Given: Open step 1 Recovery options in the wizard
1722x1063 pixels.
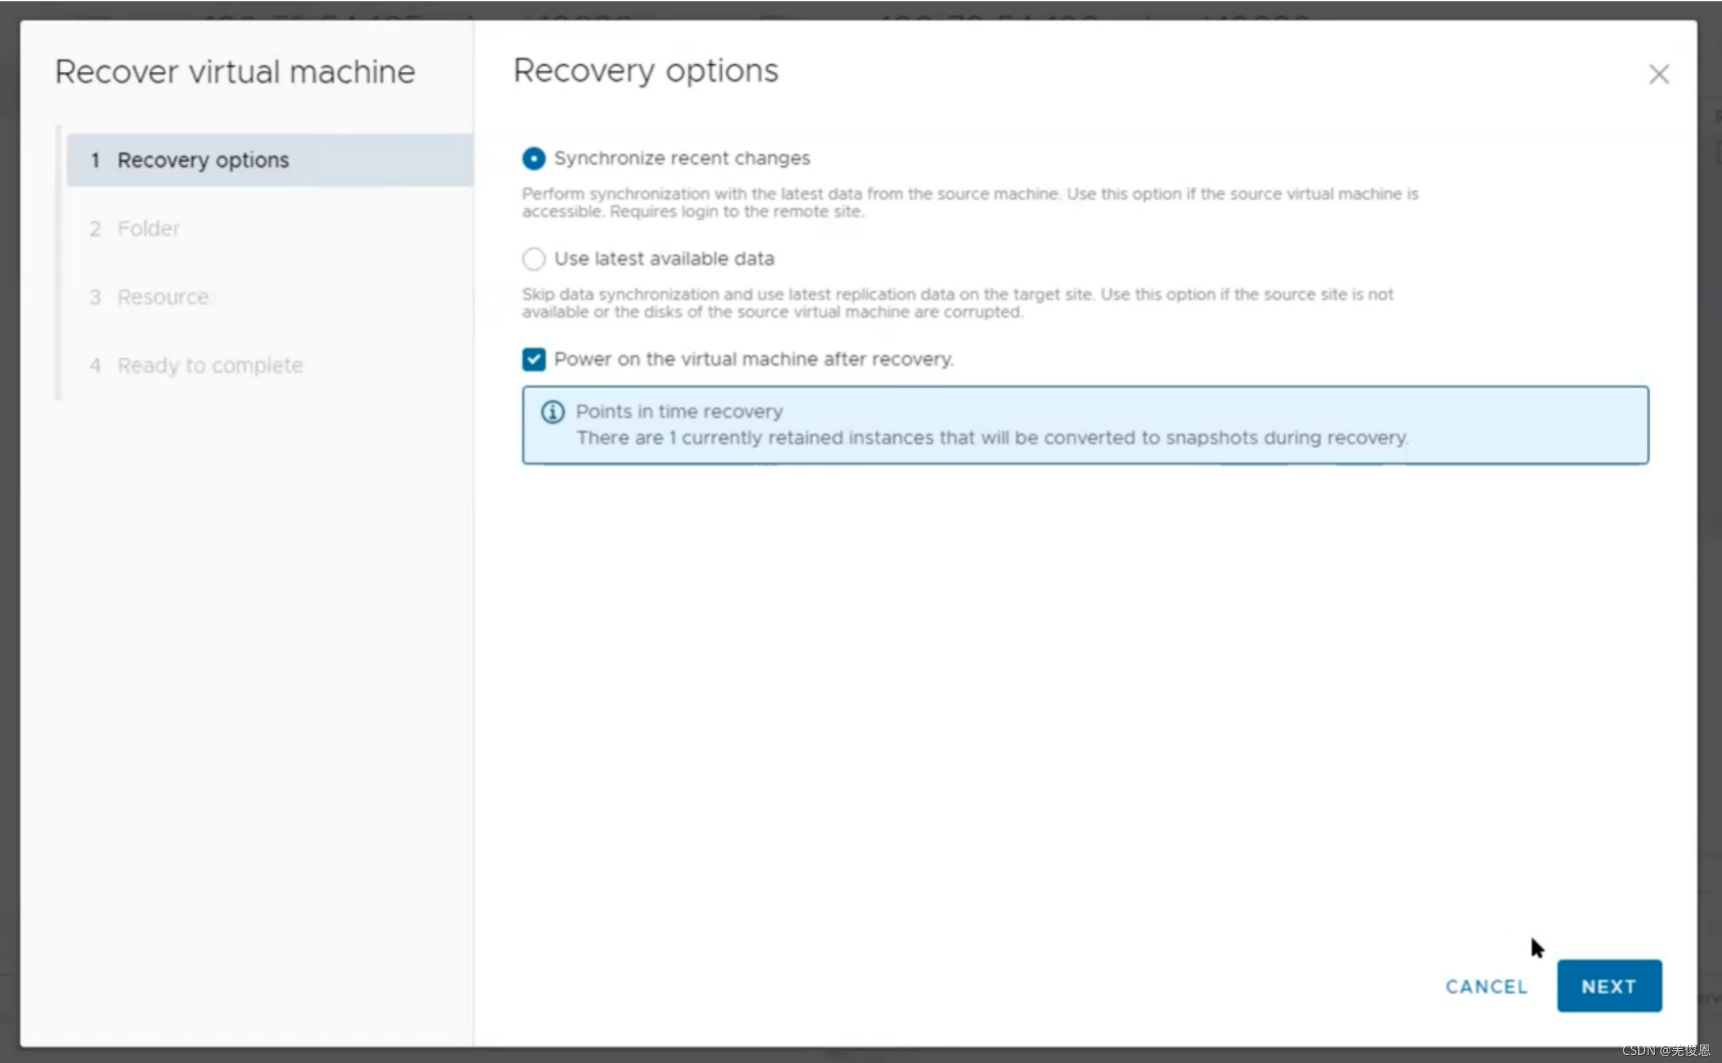Looking at the screenshot, I should [x=202, y=160].
